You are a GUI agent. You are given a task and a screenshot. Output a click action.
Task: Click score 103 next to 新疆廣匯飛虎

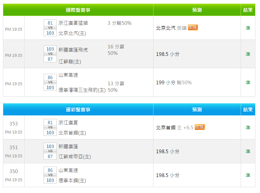pyautogui.click(x=50, y=49)
